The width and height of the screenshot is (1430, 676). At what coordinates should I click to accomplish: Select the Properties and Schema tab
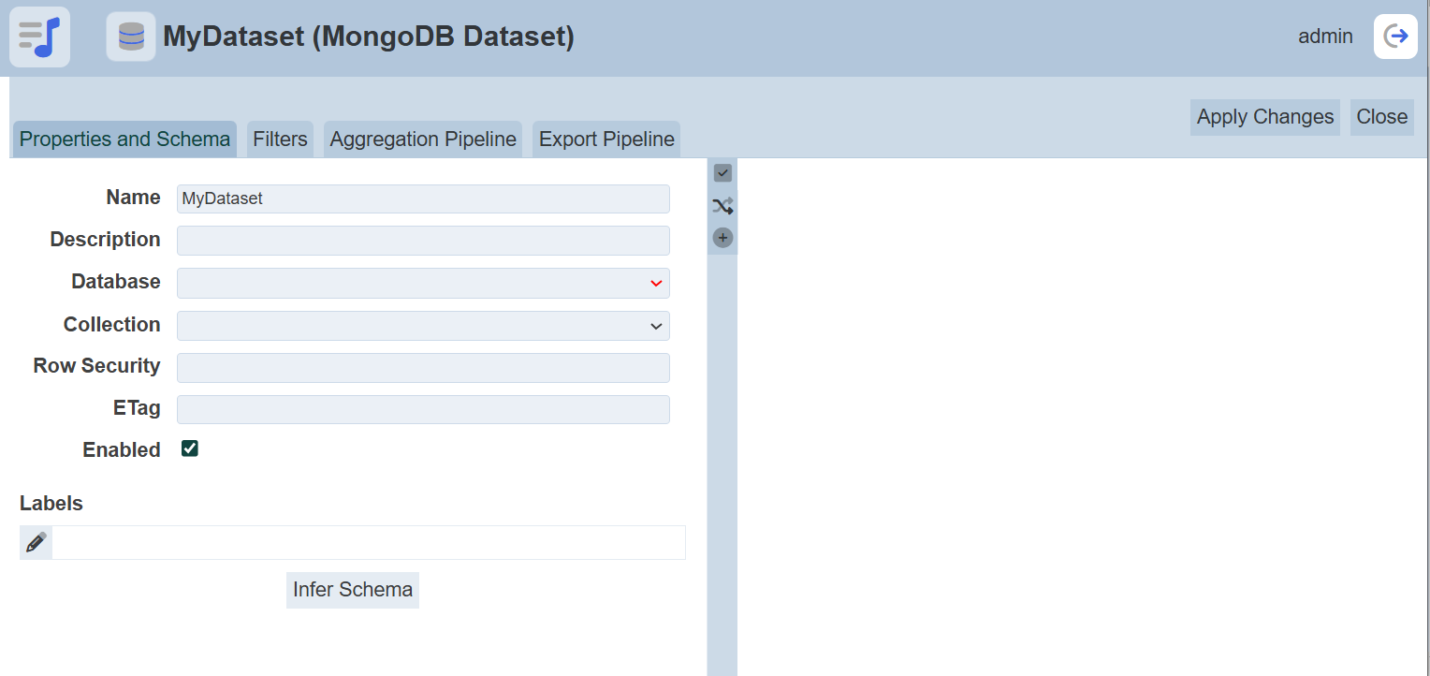point(123,139)
